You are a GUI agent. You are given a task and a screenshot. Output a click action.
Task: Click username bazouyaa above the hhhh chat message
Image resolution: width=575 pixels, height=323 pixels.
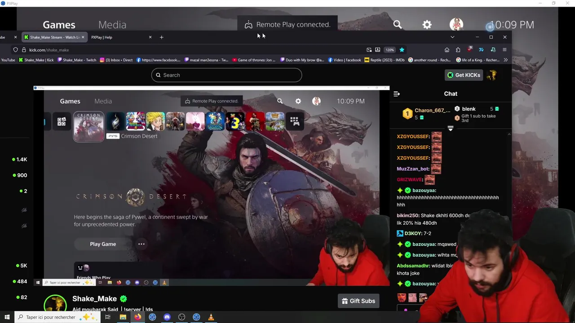(x=424, y=190)
